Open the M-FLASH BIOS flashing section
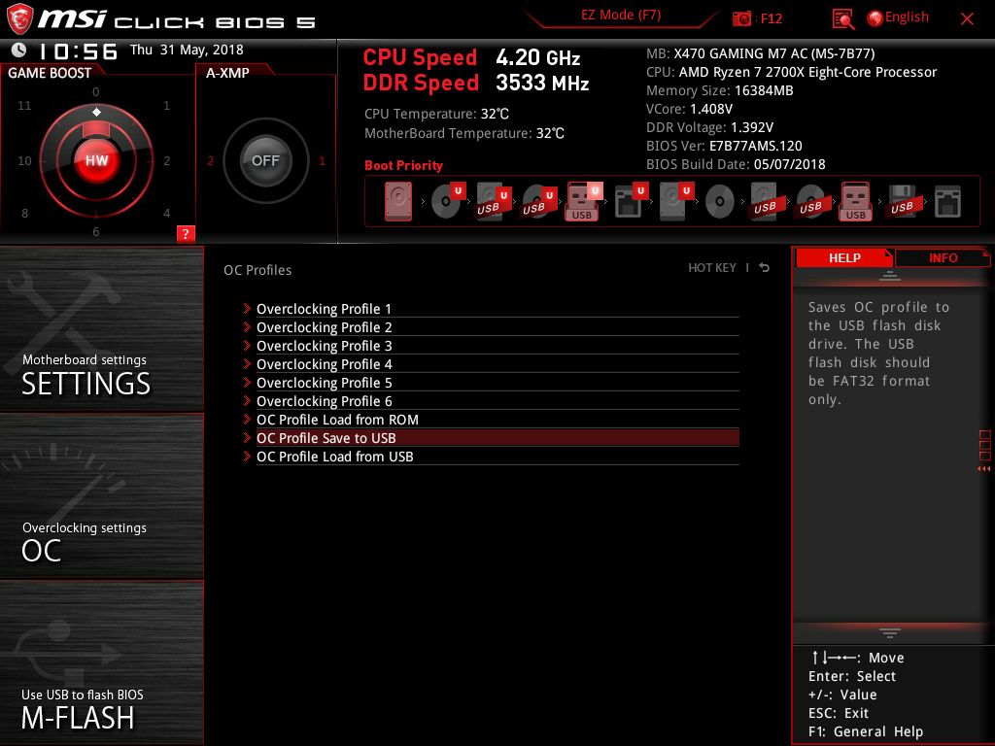 click(101, 663)
